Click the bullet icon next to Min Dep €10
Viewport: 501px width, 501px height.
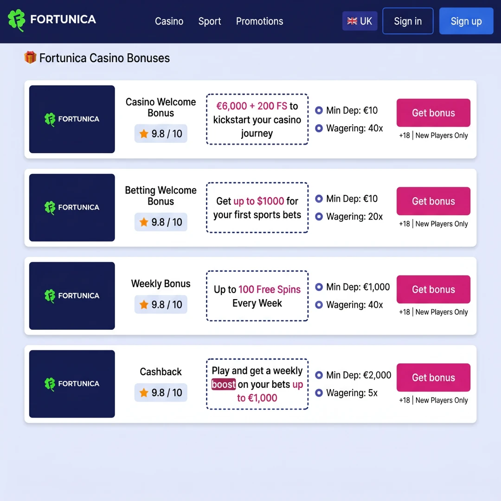pyautogui.click(x=319, y=110)
